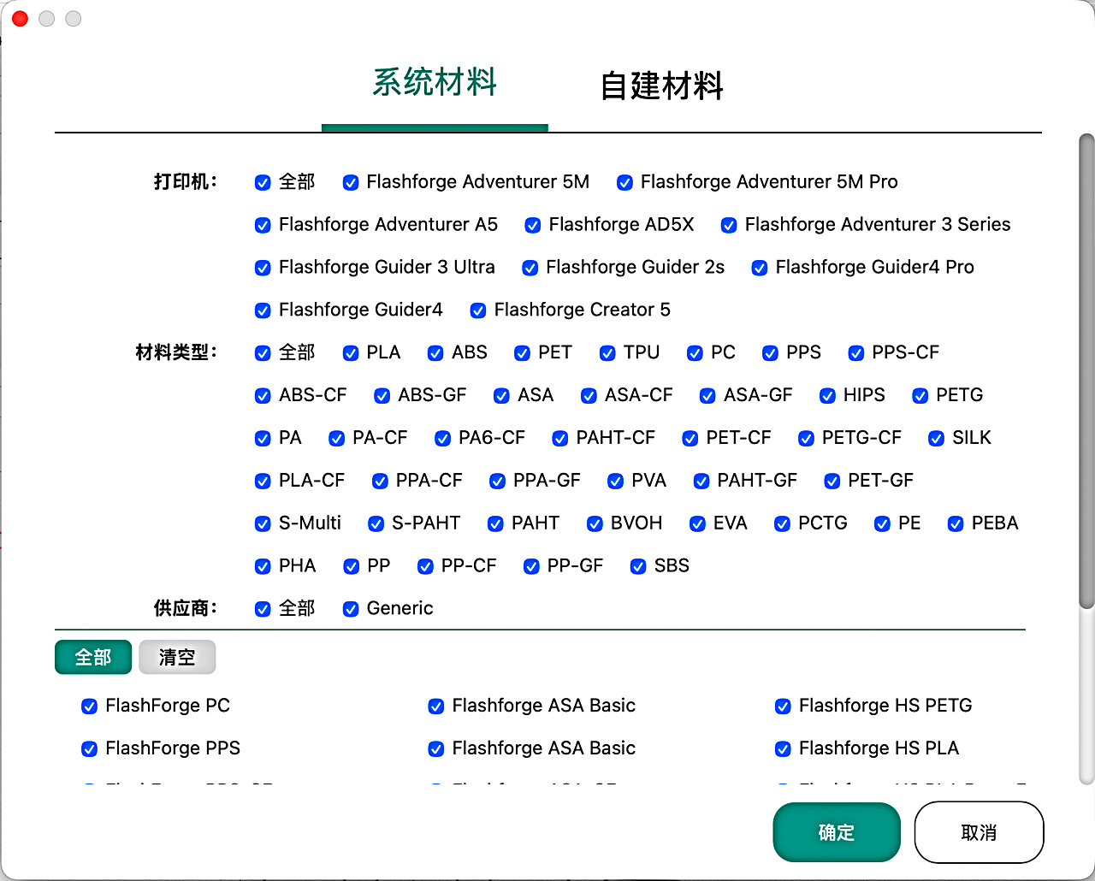Image resolution: width=1095 pixels, height=881 pixels.
Task: Toggle the PLA-CF checkbox
Action: point(263,482)
